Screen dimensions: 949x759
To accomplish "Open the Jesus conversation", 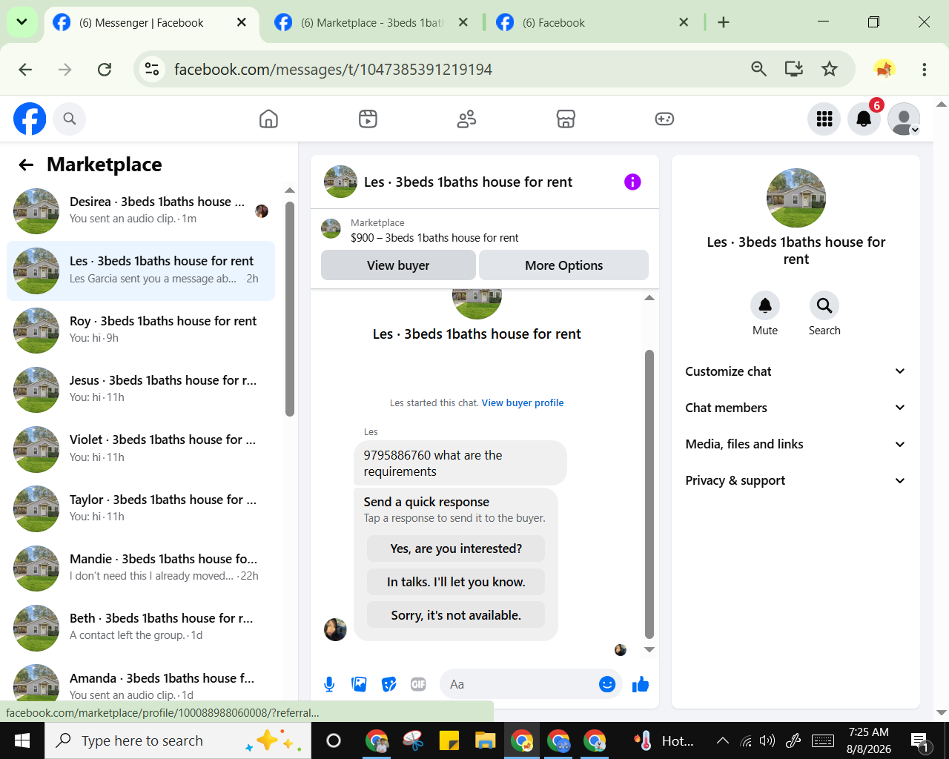I will click(x=141, y=389).
